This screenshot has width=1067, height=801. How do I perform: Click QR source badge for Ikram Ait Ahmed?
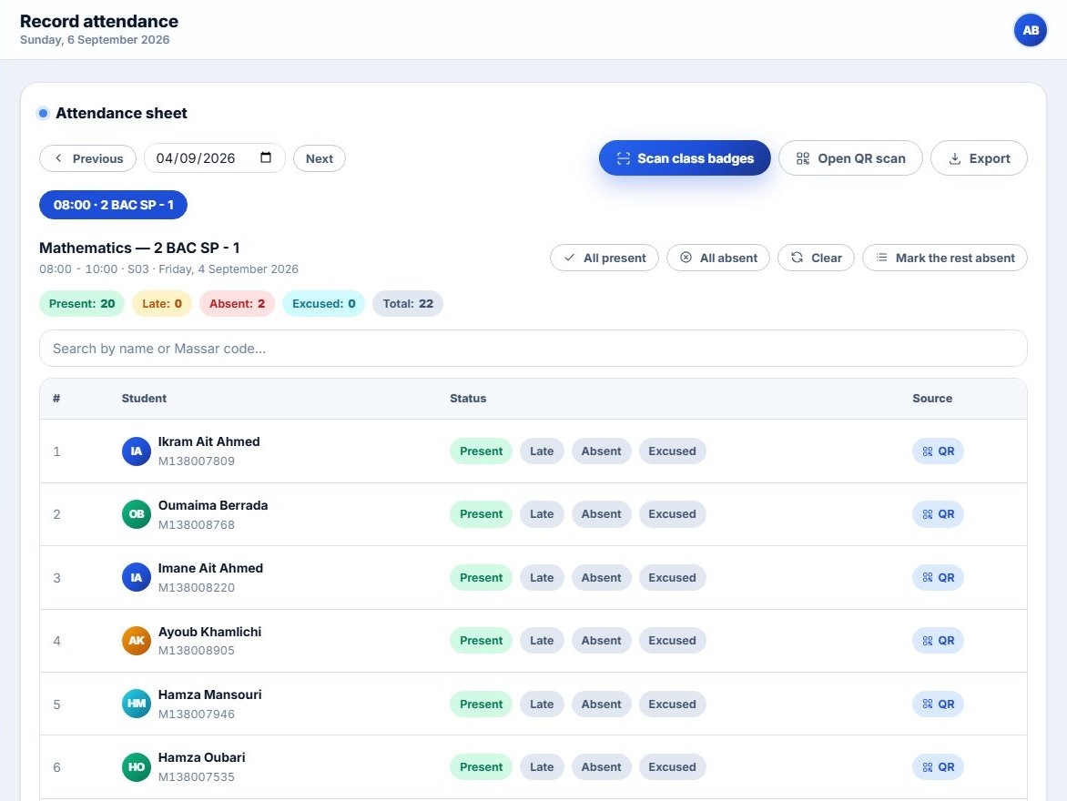tap(938, 451)
